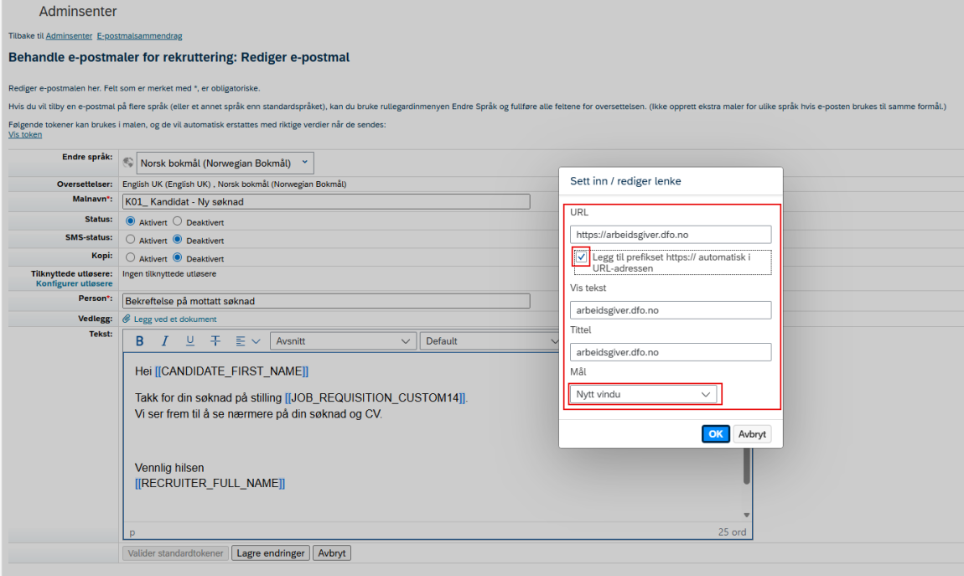Select Aktivert for Status
This screenshot has height=576, width=964.
coord(130,221)
